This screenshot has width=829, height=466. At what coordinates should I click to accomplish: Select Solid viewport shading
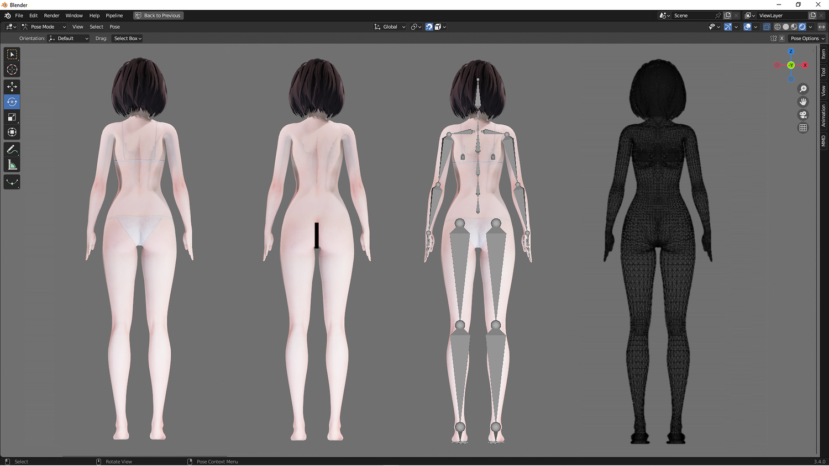(786, 27)
